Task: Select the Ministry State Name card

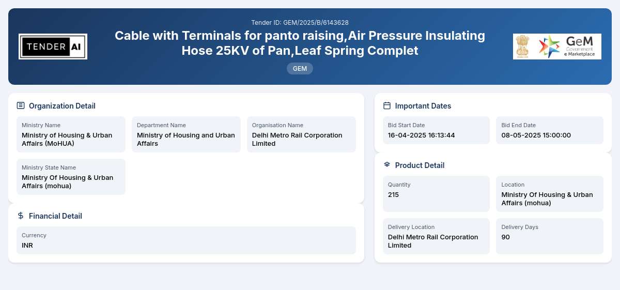Action: [x=71, y=177]
